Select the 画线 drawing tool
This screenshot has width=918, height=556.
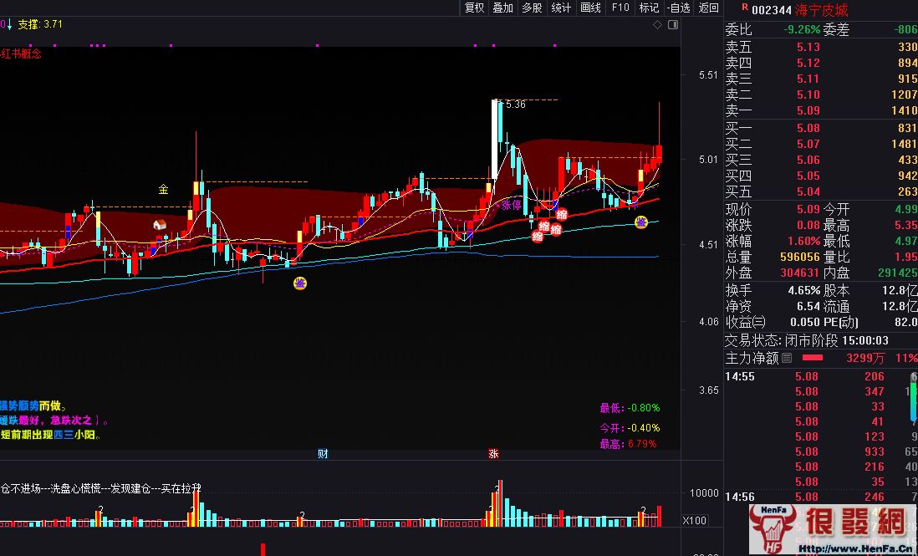click(x=590, y=8)
